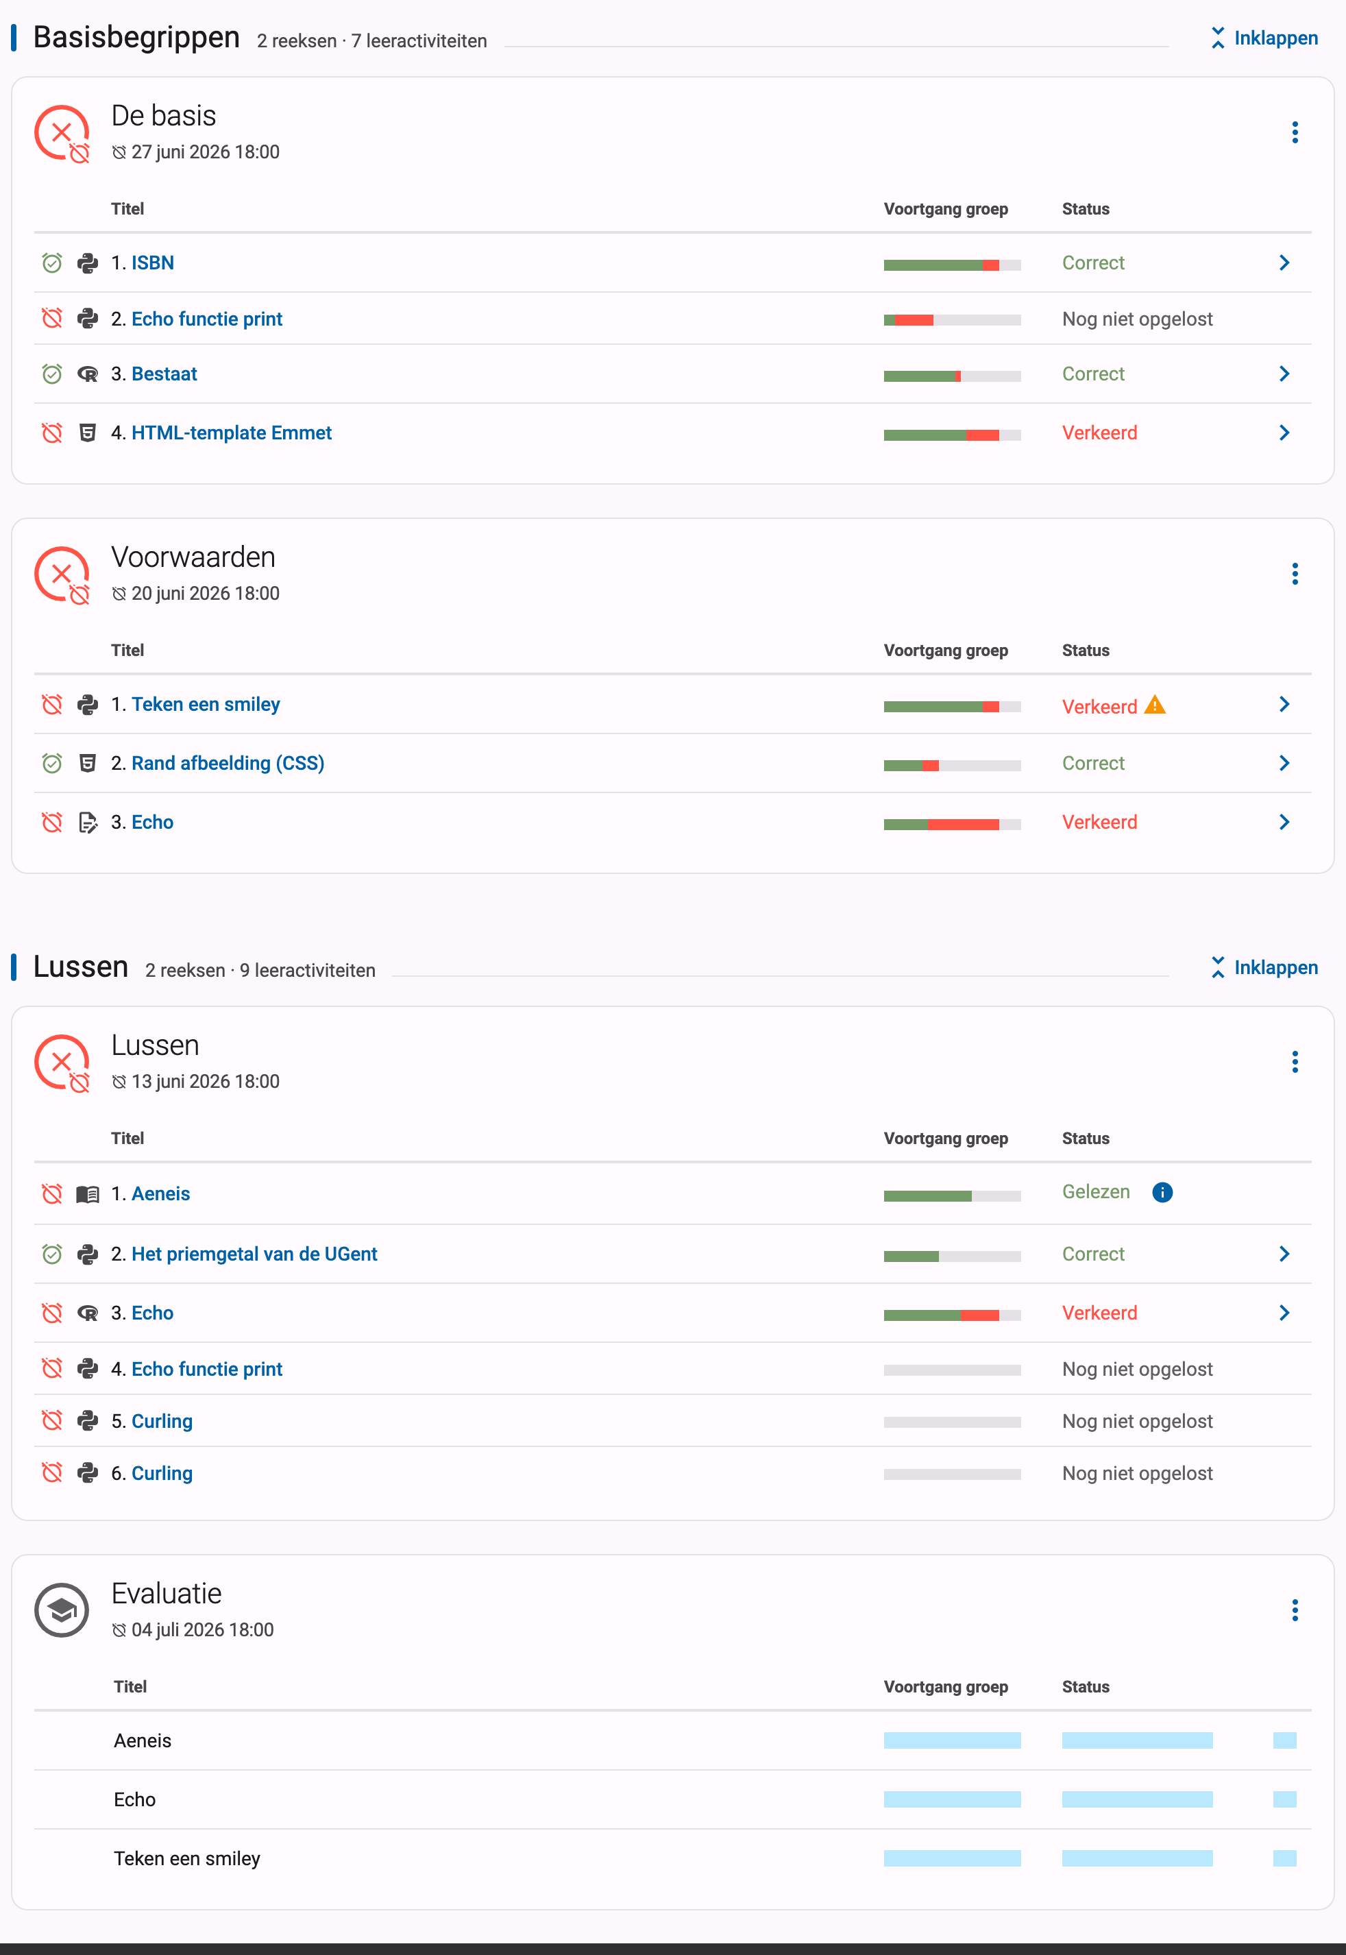The image size is (1346, 1955).
Task: Click the Python icon next to 5. Curling
Action: (x=88, y=1421)
